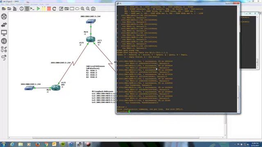Screen dimensions: 262x147
Task: Launch Chrome from taskbar
Action: click(x=46, y=144)
